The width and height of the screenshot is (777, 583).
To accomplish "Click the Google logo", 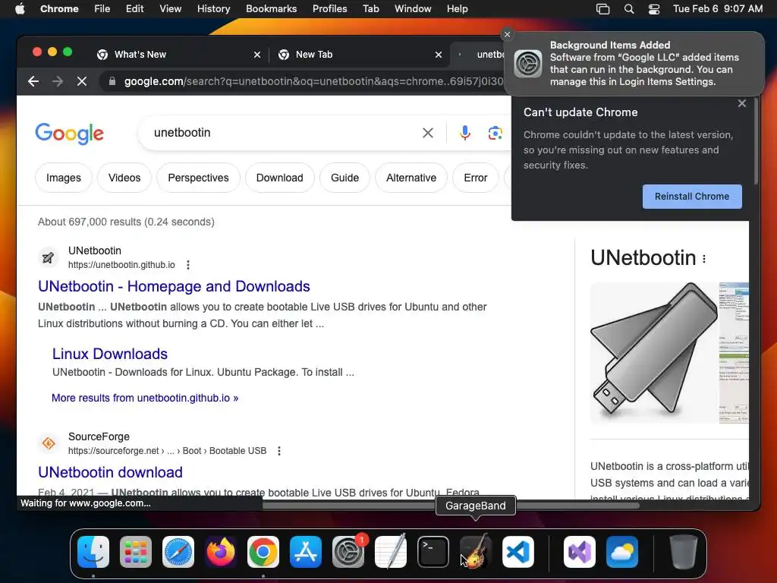I will coord(69,133).
